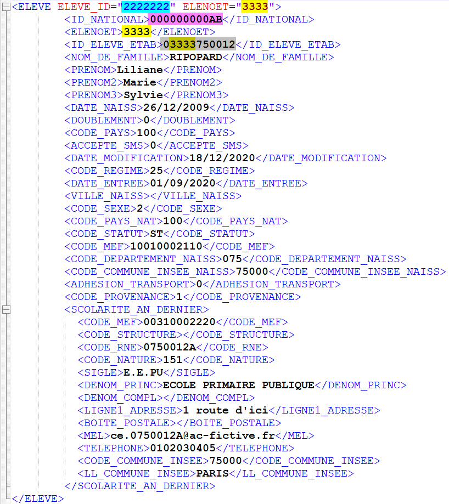Click the entry date 01/09/2020
This screenshot has width=449, height=504.
[x=183, y=183]
